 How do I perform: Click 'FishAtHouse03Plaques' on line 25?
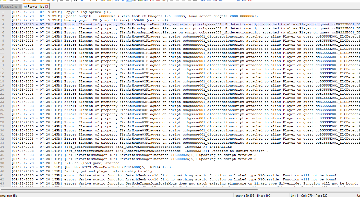tap(140, 110)
